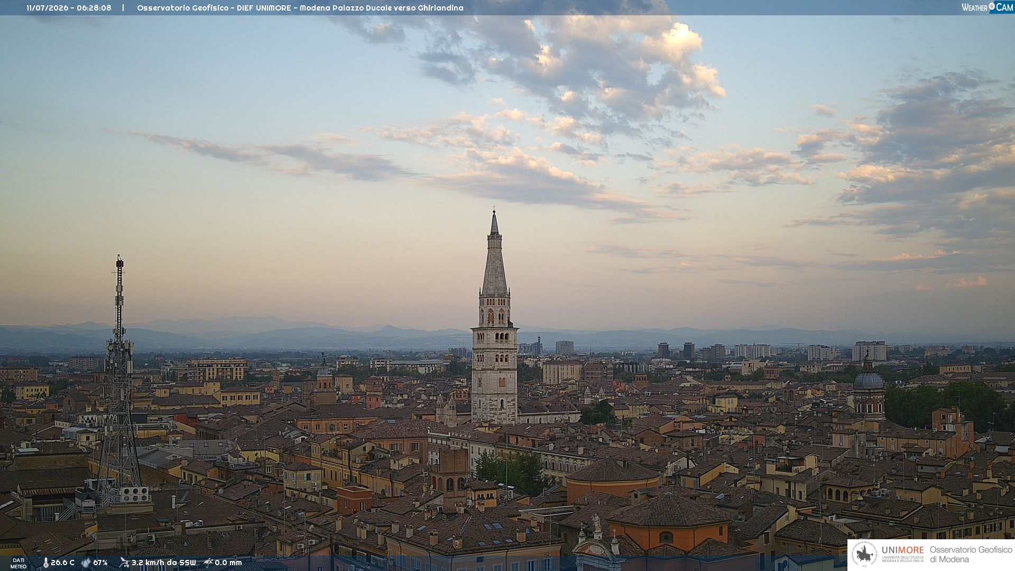Click the wind anemometer icon
This screenshot has height=571, width=1015.
(x=124, y=563)
